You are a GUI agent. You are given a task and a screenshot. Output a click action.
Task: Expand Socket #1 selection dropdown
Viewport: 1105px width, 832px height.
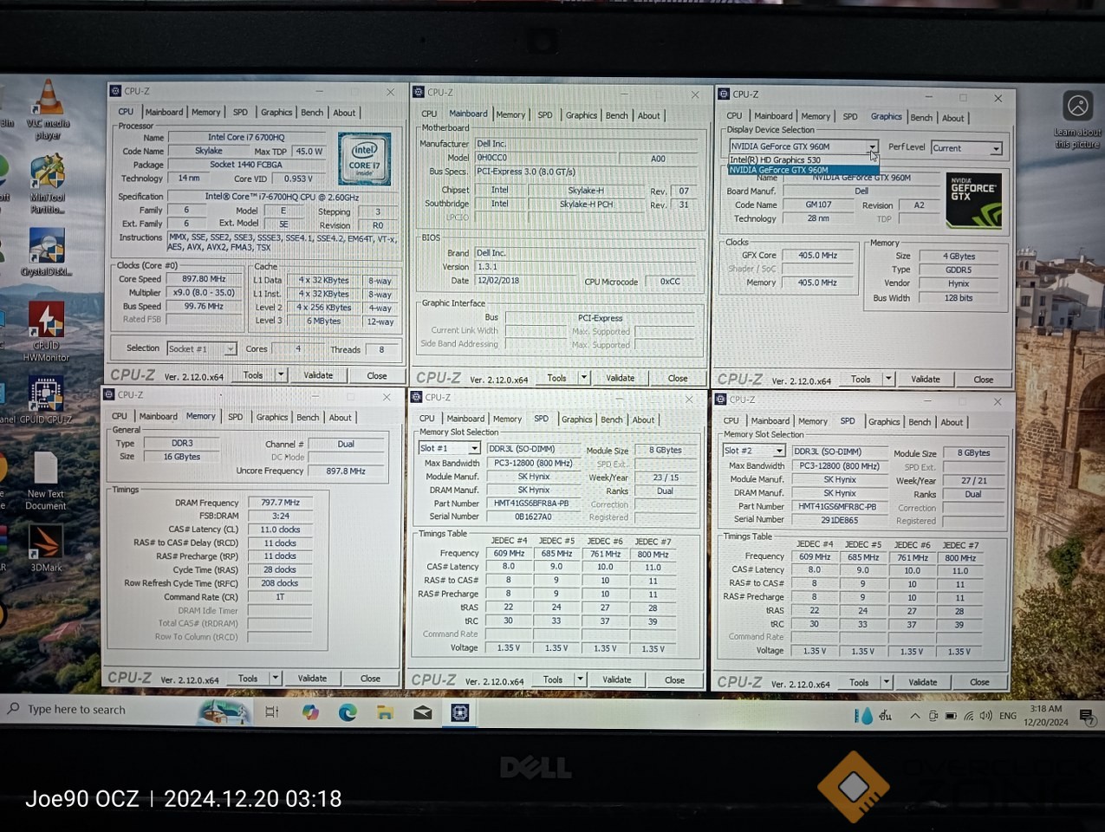pyautogui.click(x=230, y=349)
